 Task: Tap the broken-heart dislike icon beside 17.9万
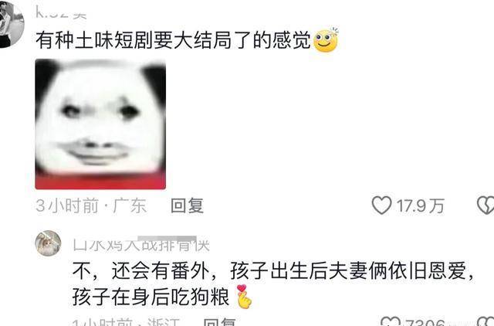(x=486, y=205)
